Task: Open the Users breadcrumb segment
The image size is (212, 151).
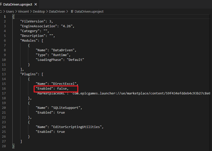Action: 10,12
